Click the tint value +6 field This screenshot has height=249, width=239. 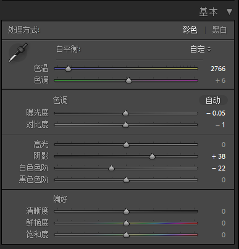[220, 80]
